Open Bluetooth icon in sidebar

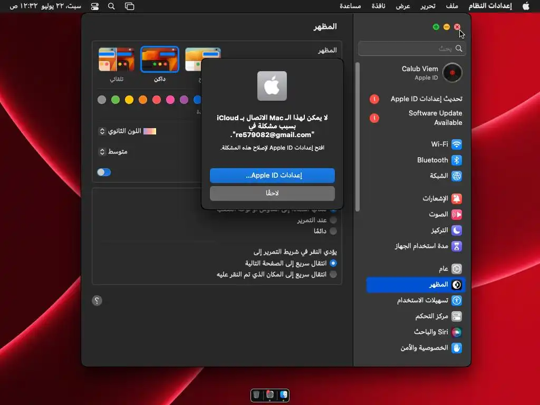(456, 160)
